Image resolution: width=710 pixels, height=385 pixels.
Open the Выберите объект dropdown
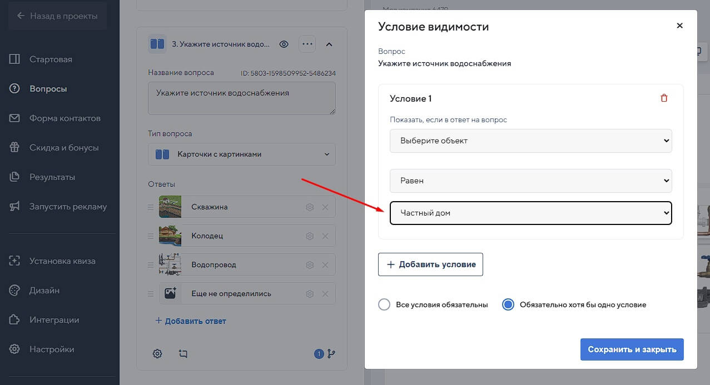click(530, 141)
